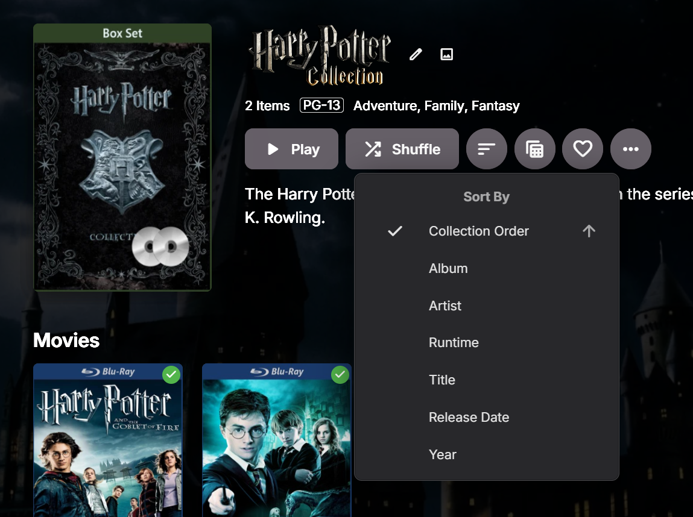
Task: Select Release Date sorting option
Action: (x=469, y=417)
